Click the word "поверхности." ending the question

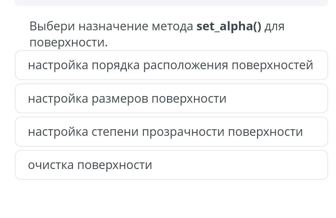pos(68,42)
